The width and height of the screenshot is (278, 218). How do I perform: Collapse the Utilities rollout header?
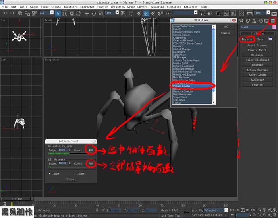tap(257, 33)
